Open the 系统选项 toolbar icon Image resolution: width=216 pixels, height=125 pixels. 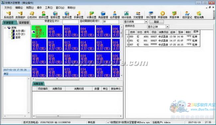9,15
